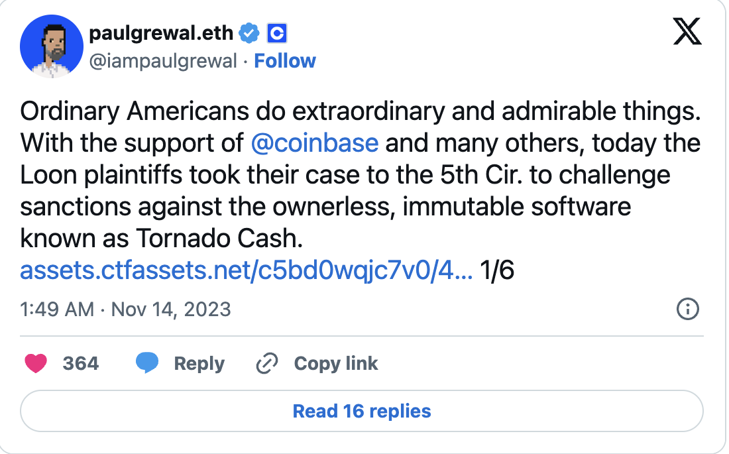
Task: Click the blue verified checkmark badge
Action: click(x=249, y=32)
